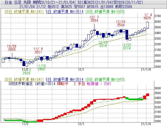This screenshot has height=127, width=167.
Task: Click the 12/1 date label under upper chart
Action: pyautogui.click(x=81, y=70)
